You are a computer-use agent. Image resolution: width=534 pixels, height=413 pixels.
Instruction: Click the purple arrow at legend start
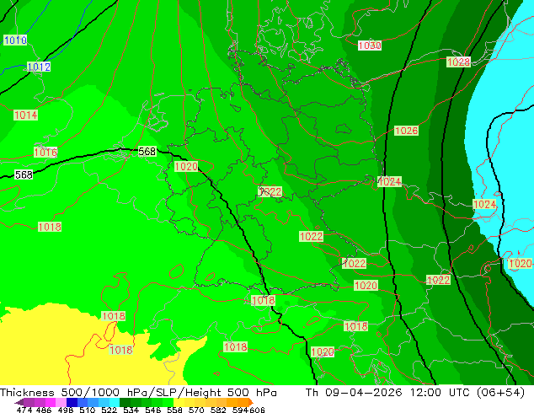click(19, 402)
